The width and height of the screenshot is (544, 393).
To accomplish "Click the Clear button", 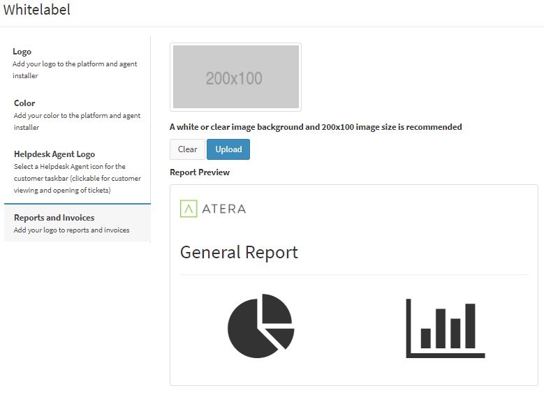I will [187, 149].
